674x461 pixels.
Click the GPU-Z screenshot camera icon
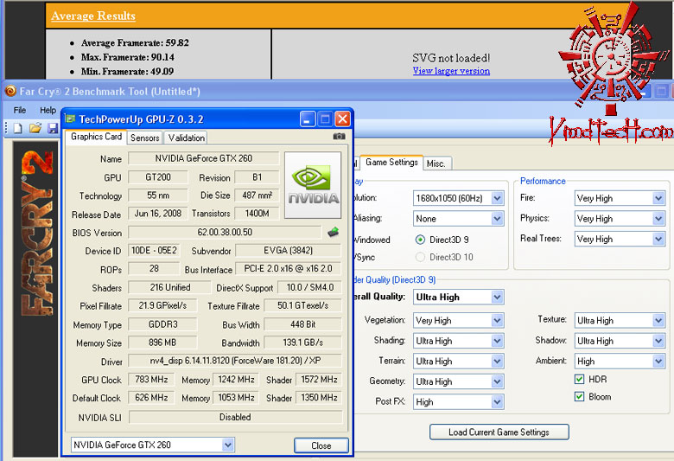pyautogui.click(x=339, y=137)
